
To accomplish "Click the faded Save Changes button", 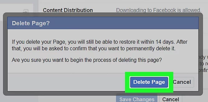I will tap(137, 99).
